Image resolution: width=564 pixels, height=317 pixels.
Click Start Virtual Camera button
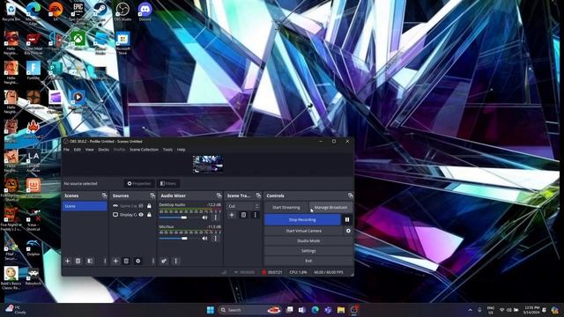(303, 231)
